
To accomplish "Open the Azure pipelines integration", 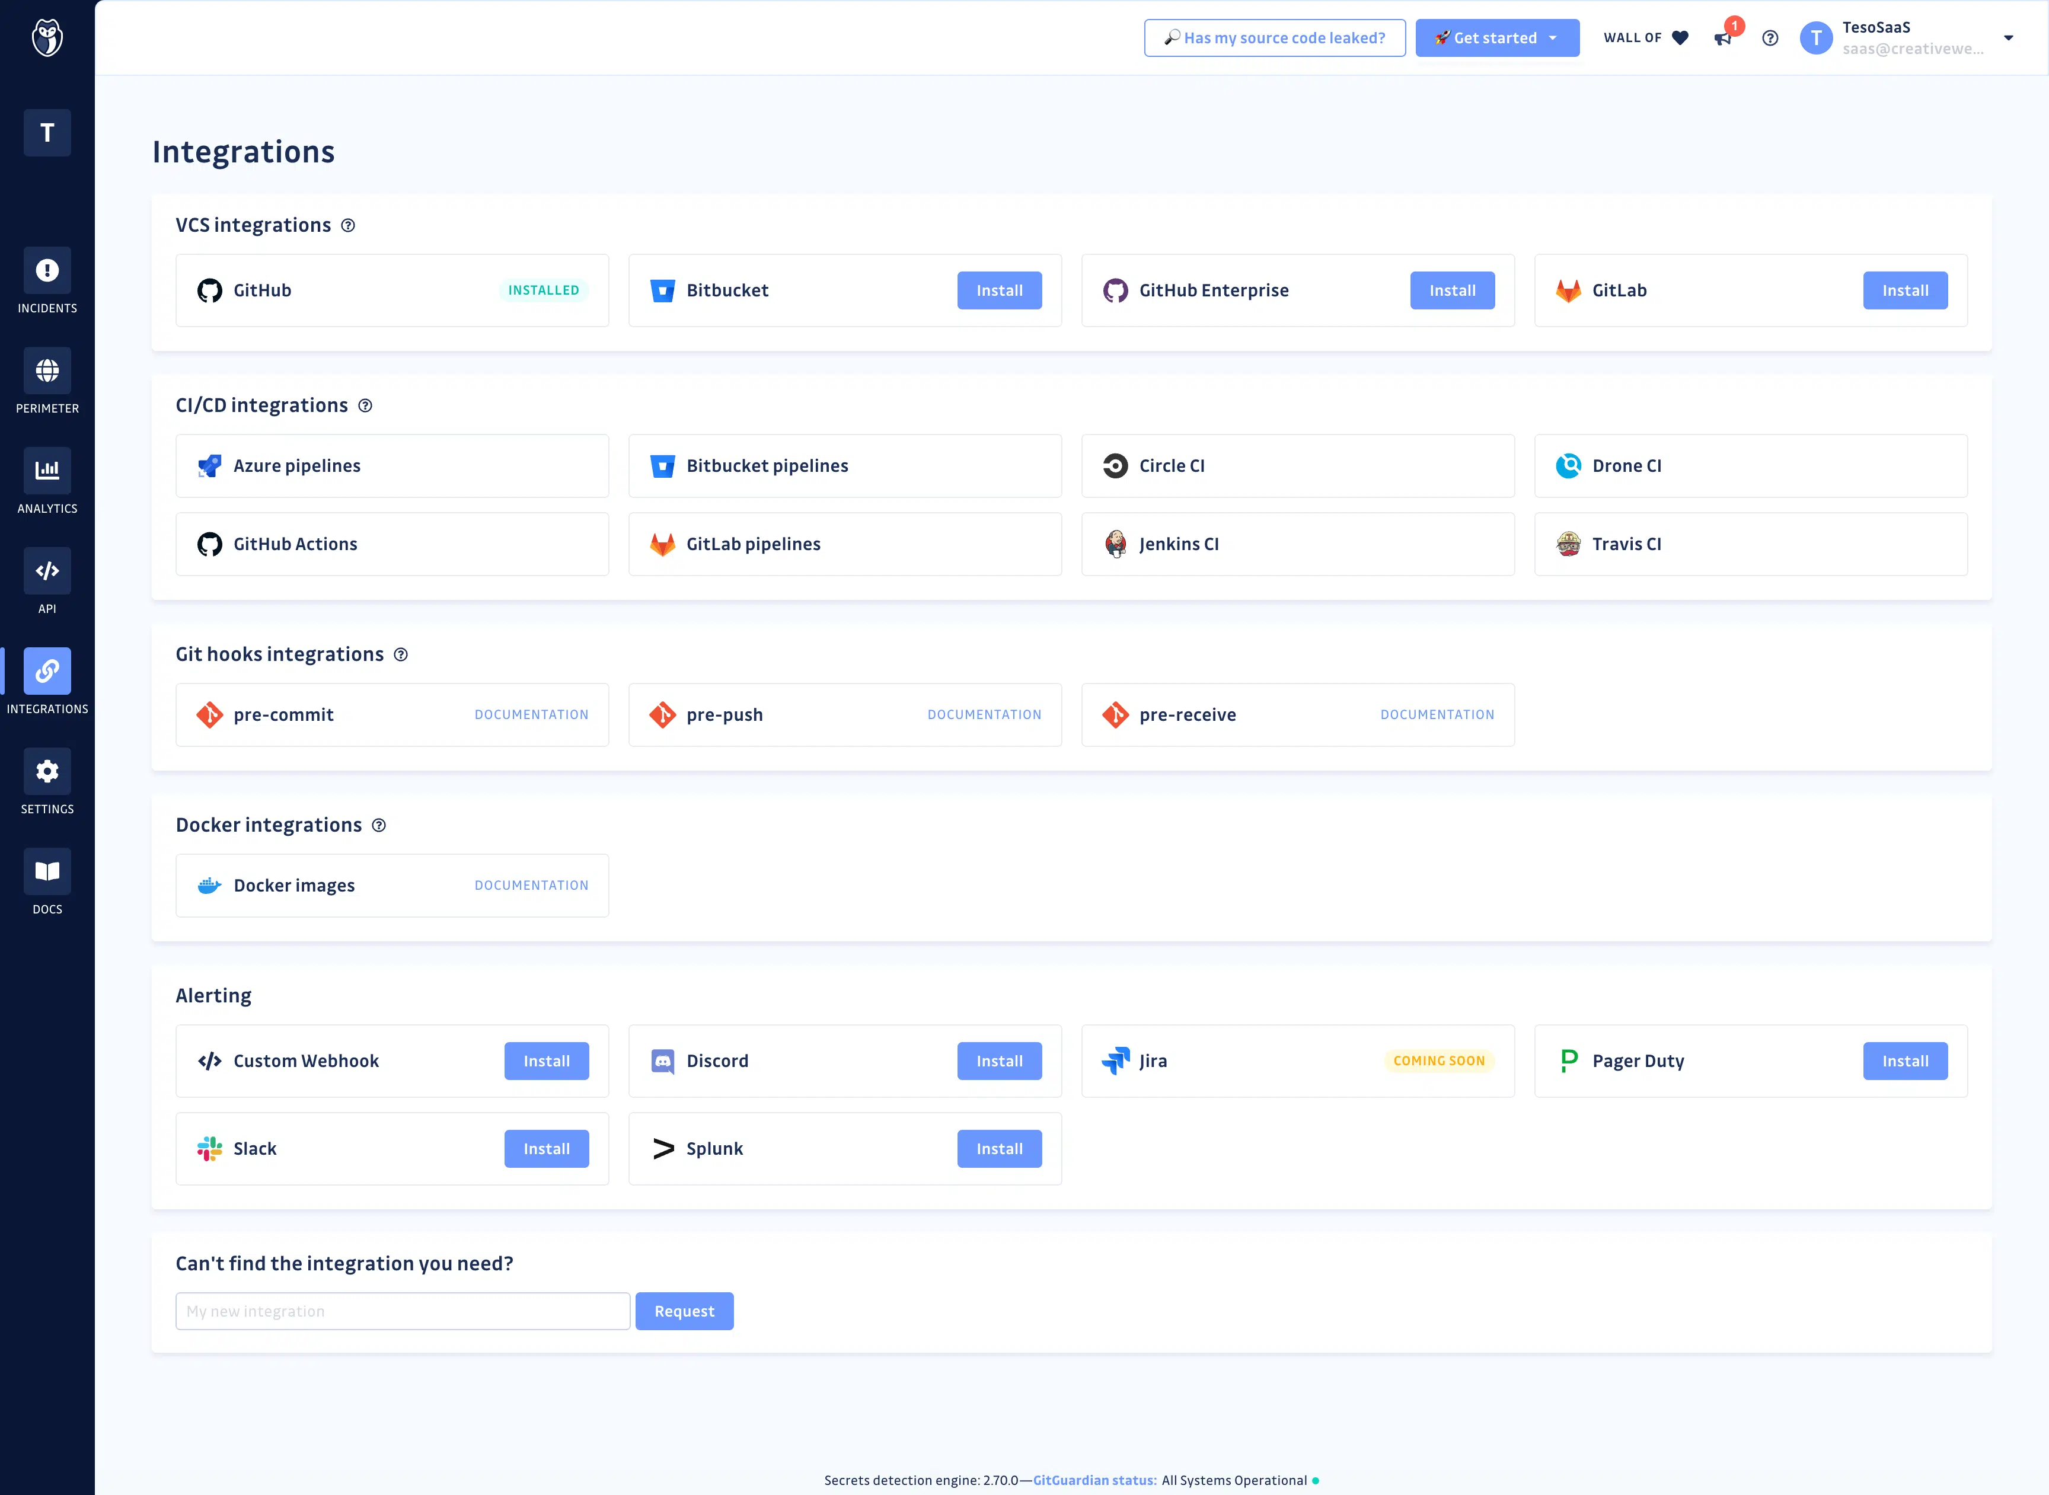I will click(x=392, y=466).
